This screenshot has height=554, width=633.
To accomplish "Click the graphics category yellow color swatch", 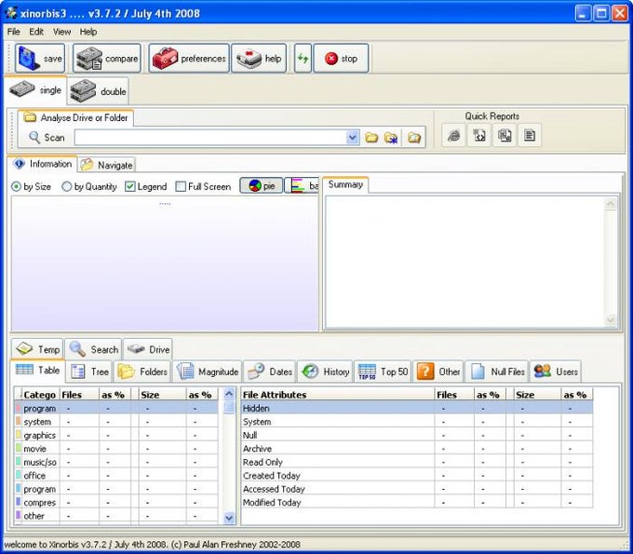I will point(19,435).
